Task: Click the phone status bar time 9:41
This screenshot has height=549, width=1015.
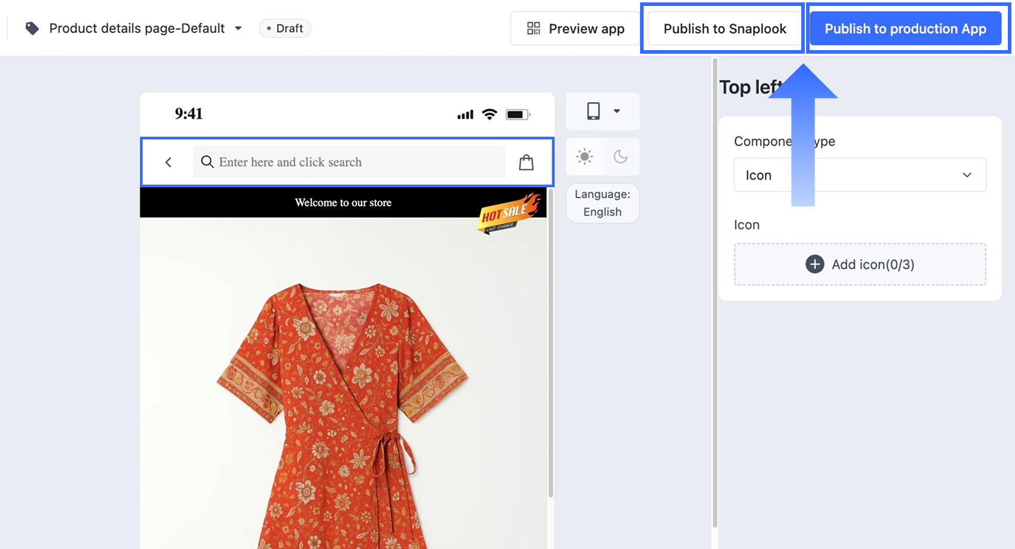Action: coord(189,113)
